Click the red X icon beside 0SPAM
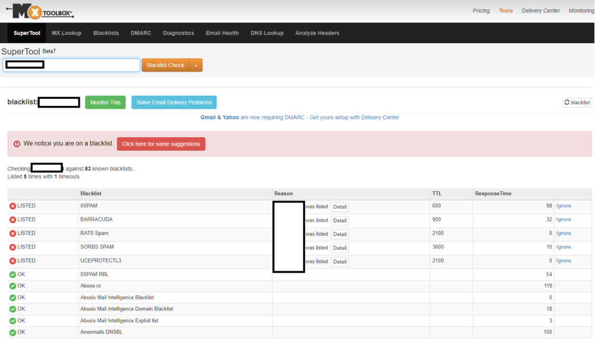 pyautogui.click(x=13, y=206)
